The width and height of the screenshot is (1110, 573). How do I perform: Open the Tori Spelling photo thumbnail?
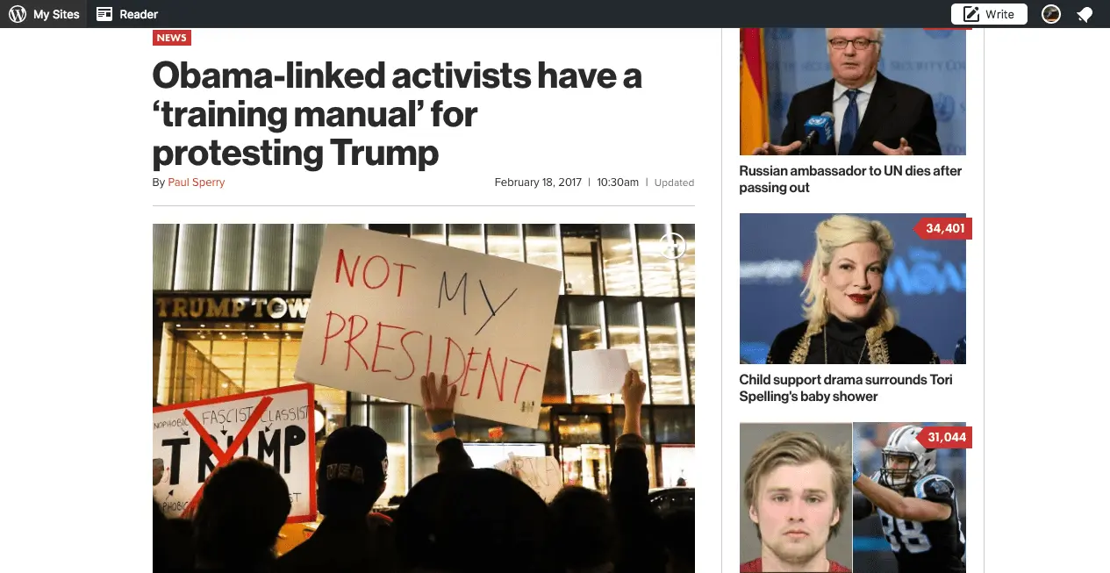coord(853,289)
